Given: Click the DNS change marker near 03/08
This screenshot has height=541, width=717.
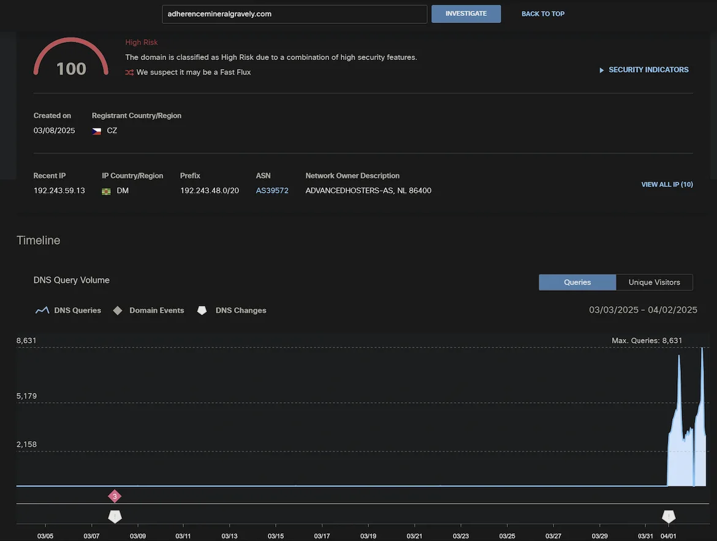Looking at the screenshot, I should coord(115,516).
